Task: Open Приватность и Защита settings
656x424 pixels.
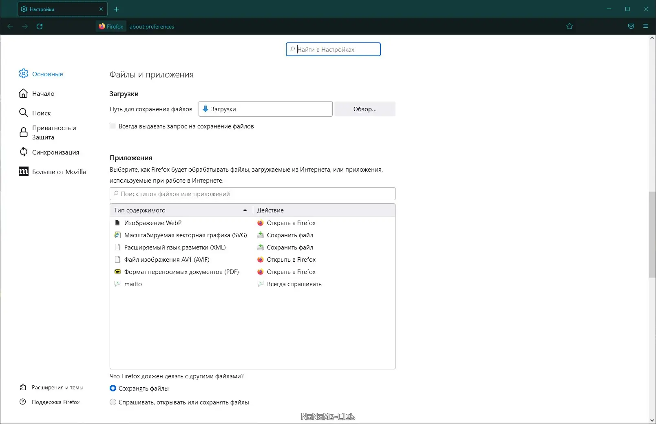Action: pyautogui.click(x=54, y=132)
